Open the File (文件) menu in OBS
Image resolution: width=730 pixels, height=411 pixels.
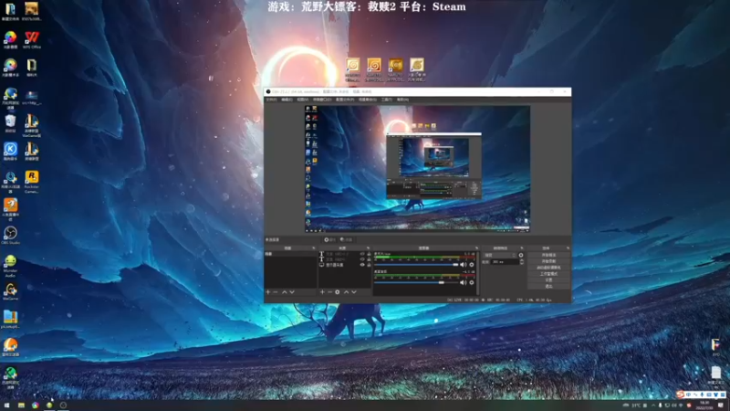271,100
